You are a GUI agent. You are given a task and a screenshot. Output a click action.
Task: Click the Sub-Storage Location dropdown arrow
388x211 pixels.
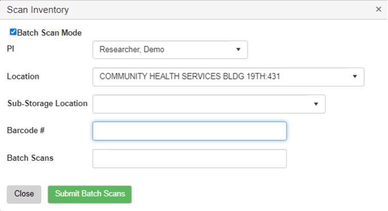pyautogui.click(x=316, y=103)
